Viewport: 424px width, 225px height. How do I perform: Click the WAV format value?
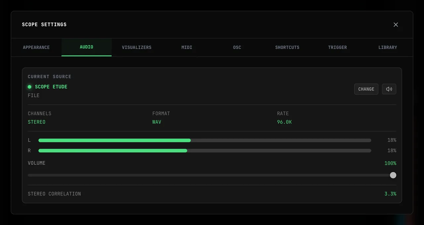(x=157, y=122)
